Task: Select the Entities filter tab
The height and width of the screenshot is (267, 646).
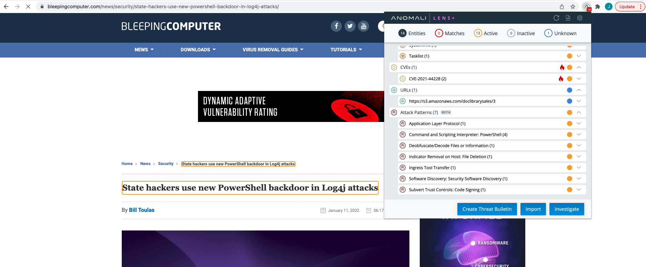Action: tap(412, 33)
